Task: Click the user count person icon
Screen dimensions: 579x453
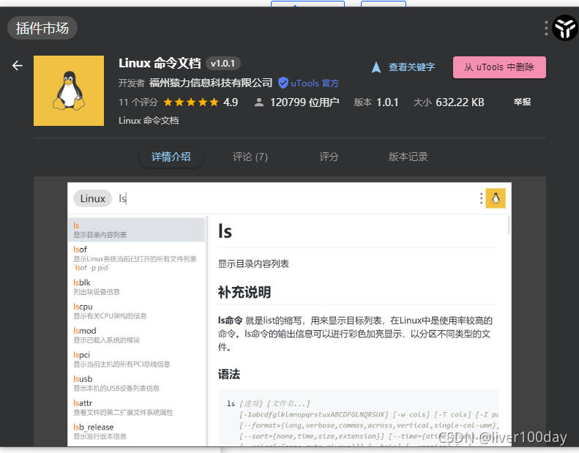Action: click(259, 102)
